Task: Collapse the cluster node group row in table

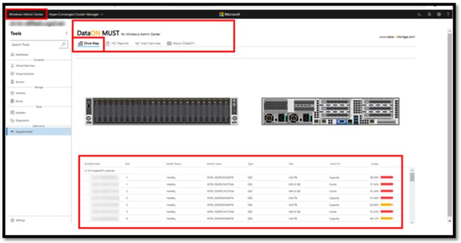Action: pos(86,171)
